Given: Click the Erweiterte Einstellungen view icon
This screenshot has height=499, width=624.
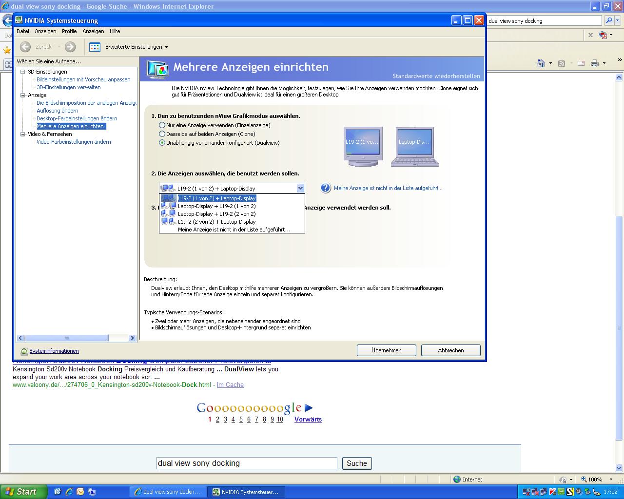Looking at the screenshot, I should (95, 47).
